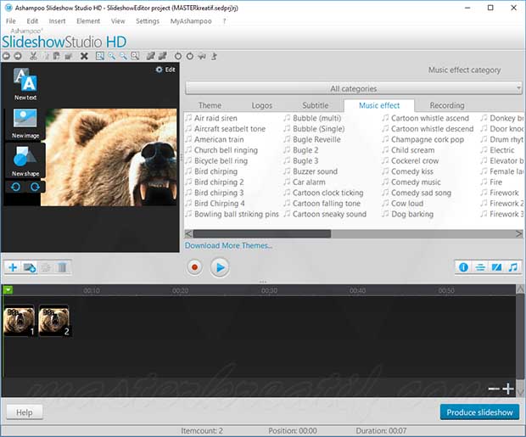This screenshot has height=437, width=526.
Task: Click the blue transition split-square icon
Action: 496,267
